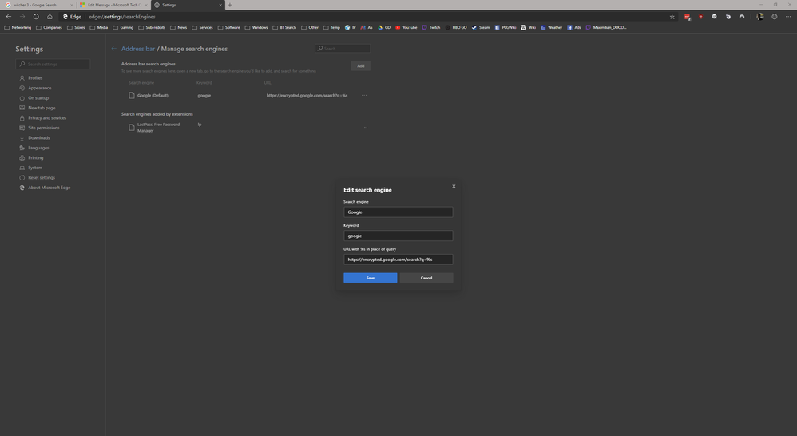Click the Search engine name field
797x436 pixels.
[x=398, y=212]
